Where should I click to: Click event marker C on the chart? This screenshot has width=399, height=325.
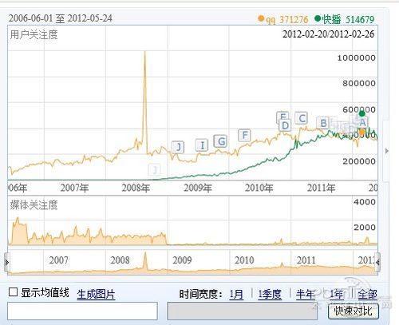(x=302, y=118)
